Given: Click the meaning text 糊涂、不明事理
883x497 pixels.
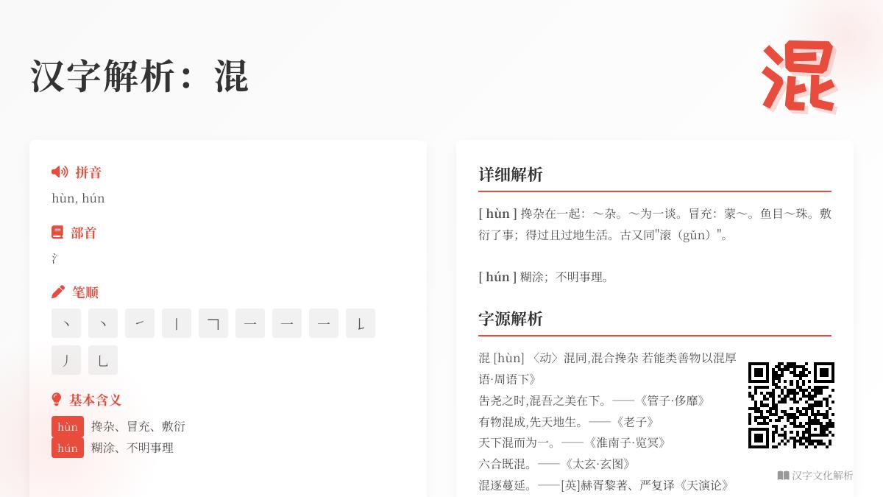Looking at the screenshot, I should [132, 448].
